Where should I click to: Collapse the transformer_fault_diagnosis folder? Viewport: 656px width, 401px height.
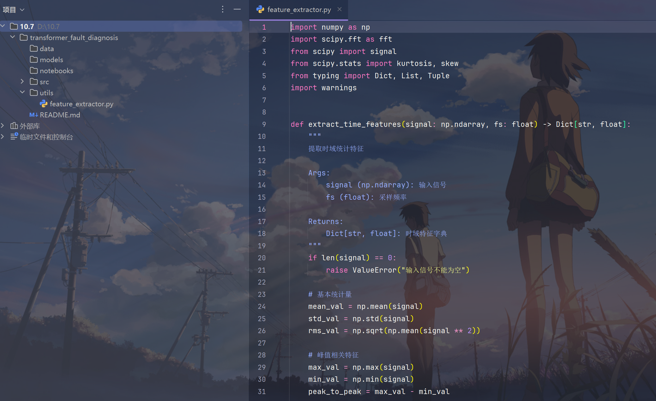pyautogui.click(x=13, y=37)
